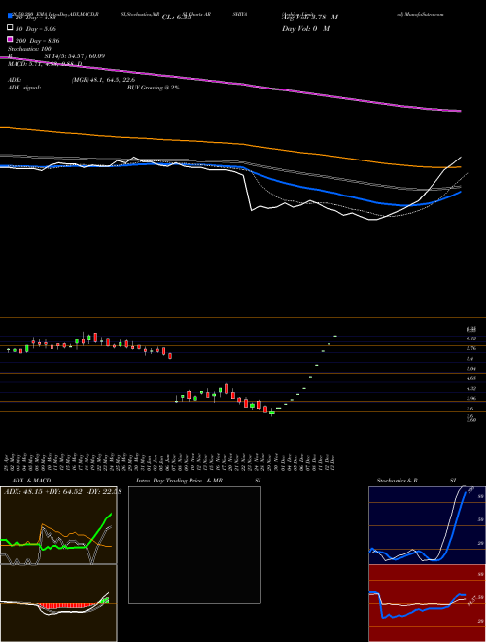Screen dimensions: 486x642
Task: Click the blue Stochastics chart panel
Action: click(x=427, y=525)
